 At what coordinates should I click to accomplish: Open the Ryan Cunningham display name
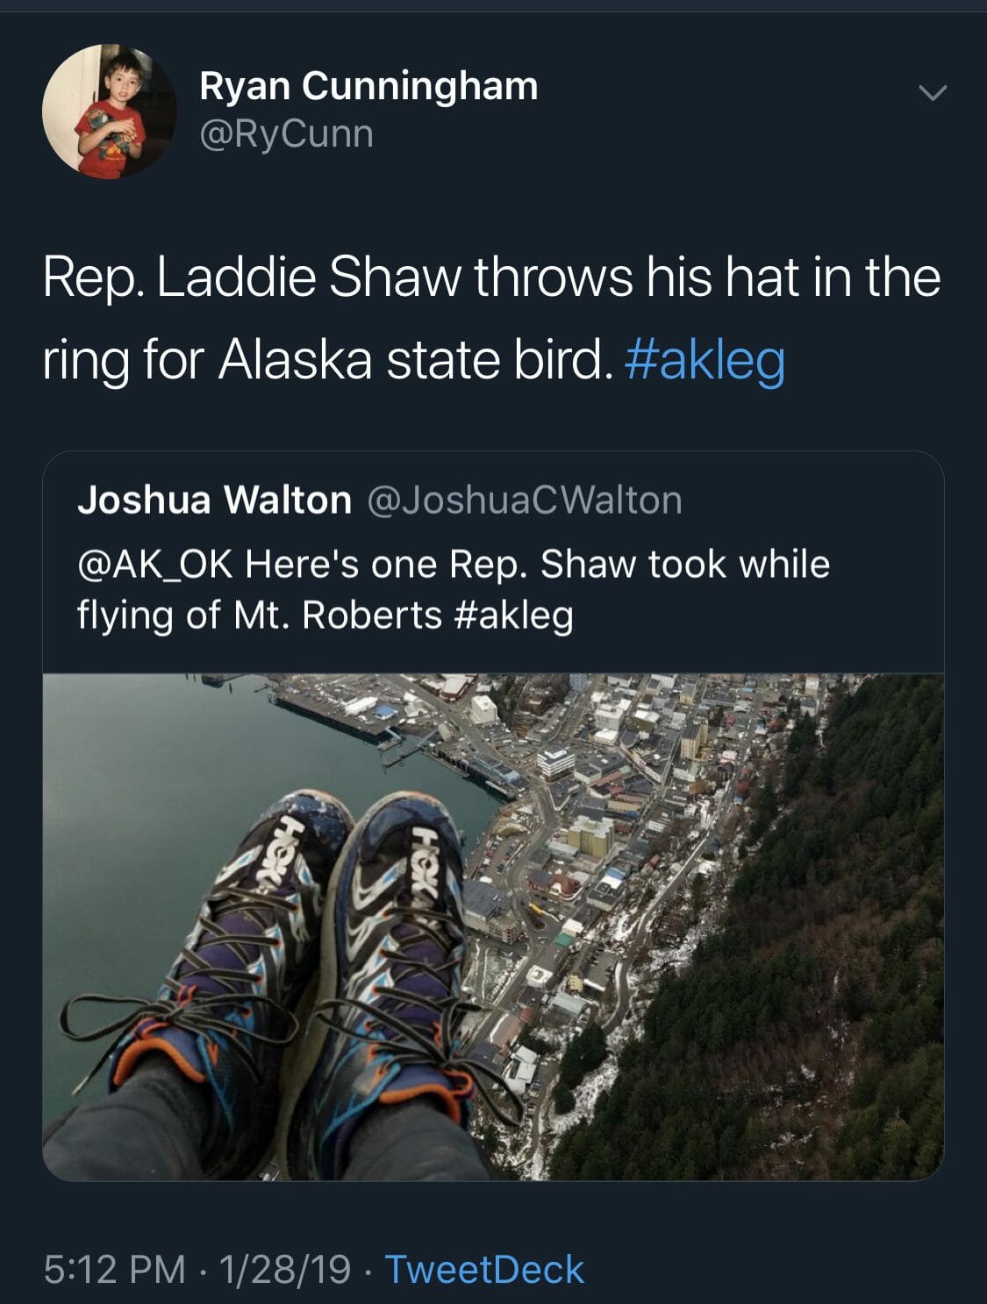pos(368,86)
